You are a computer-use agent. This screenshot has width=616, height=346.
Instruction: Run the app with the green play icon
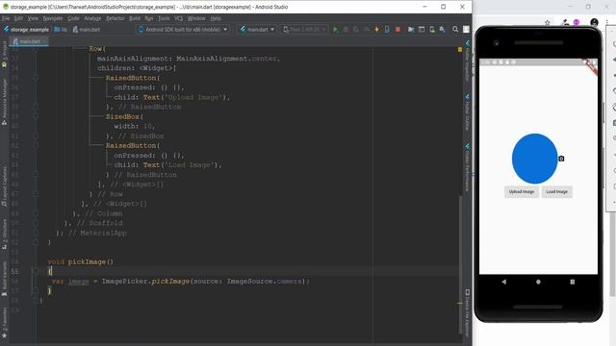pos(336,30)
